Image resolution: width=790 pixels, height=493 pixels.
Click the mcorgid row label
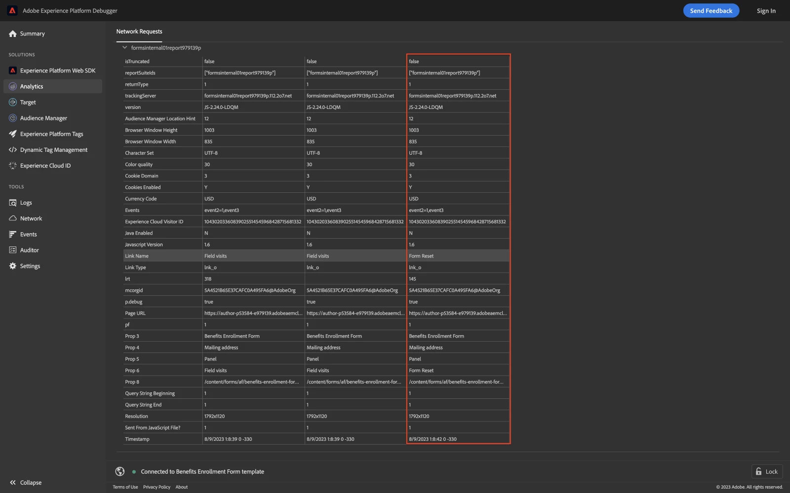pos(134,290)
